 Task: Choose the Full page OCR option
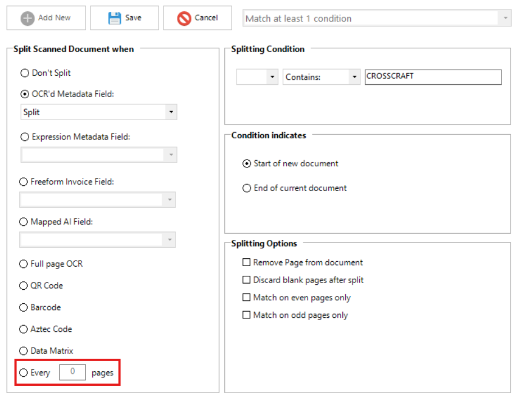24,264
